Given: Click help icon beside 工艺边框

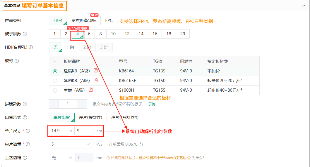Looking at the screenshot, I should pos(25,158).
